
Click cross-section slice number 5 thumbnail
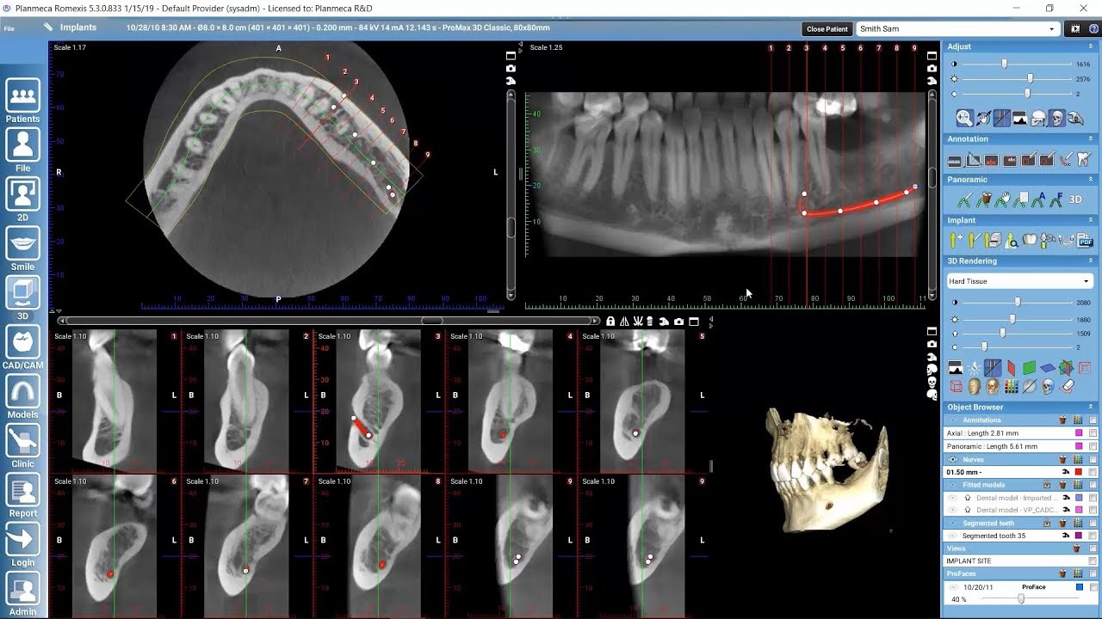pos(641,400)
